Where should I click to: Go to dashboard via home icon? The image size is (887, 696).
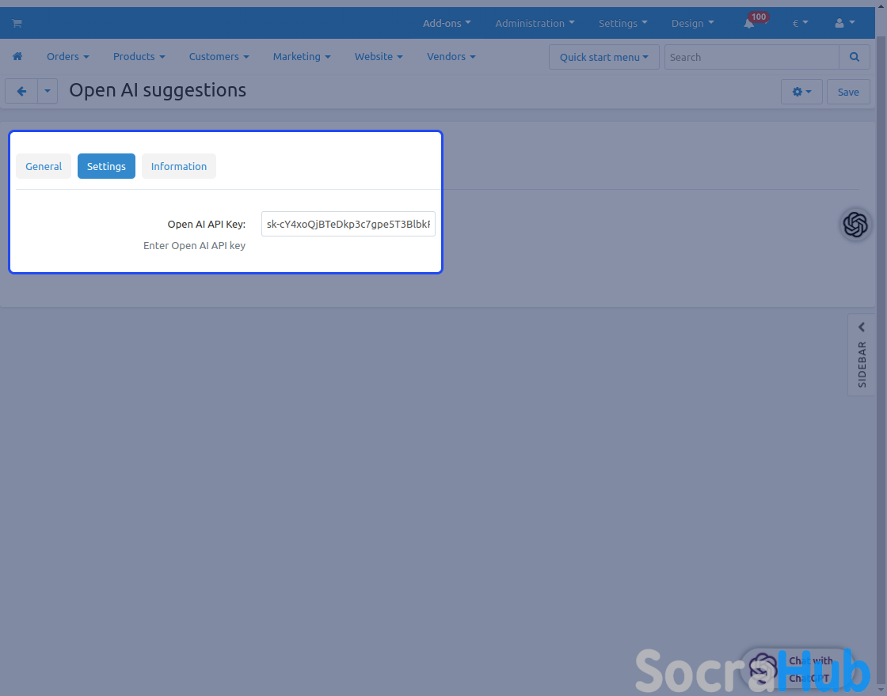coord(17,57)
